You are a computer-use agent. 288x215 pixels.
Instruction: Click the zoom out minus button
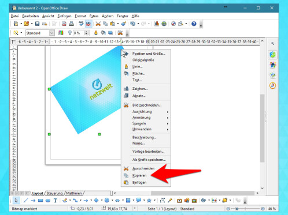(228, 209)
